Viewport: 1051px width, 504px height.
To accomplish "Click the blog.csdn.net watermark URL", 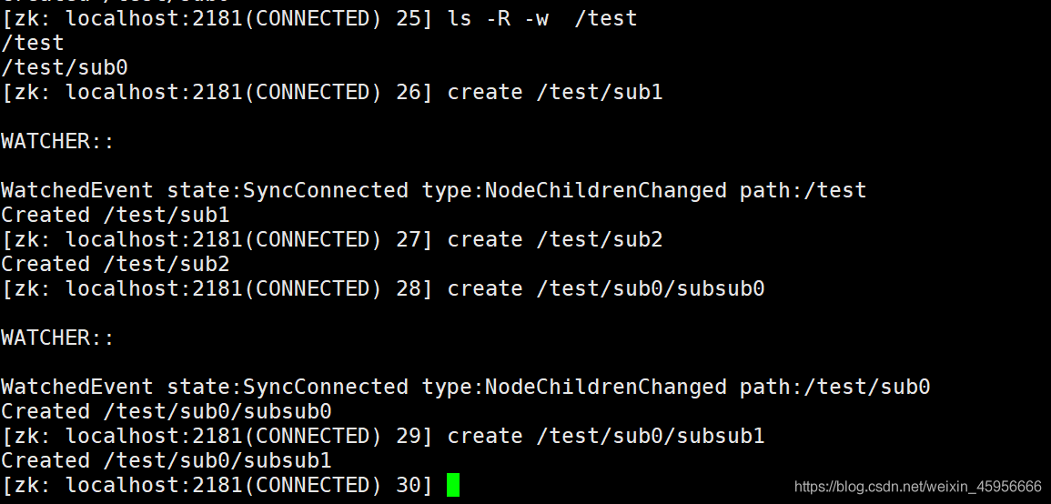I will [x=917, y=487].
